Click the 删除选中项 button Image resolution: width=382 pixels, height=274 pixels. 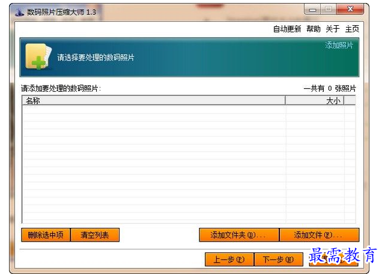(x=46, y=235)
